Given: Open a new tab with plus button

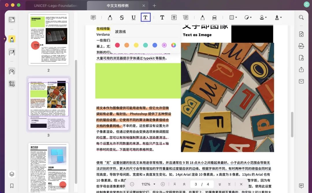Looking at the screenshot, I should pos(154,5).
